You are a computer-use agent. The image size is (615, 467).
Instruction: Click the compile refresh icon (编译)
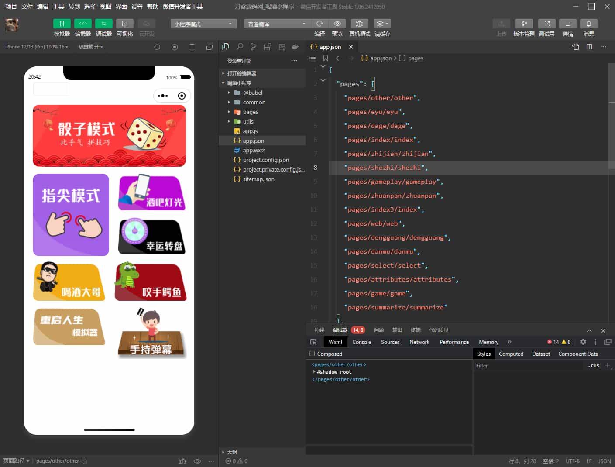click(x=320, y=24)
